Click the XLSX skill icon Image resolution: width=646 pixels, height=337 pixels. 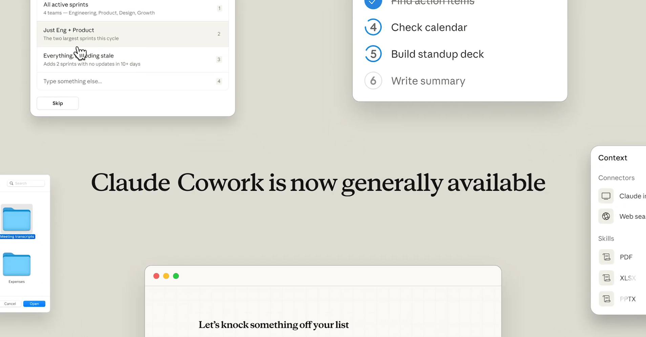[x=606, y=278]
